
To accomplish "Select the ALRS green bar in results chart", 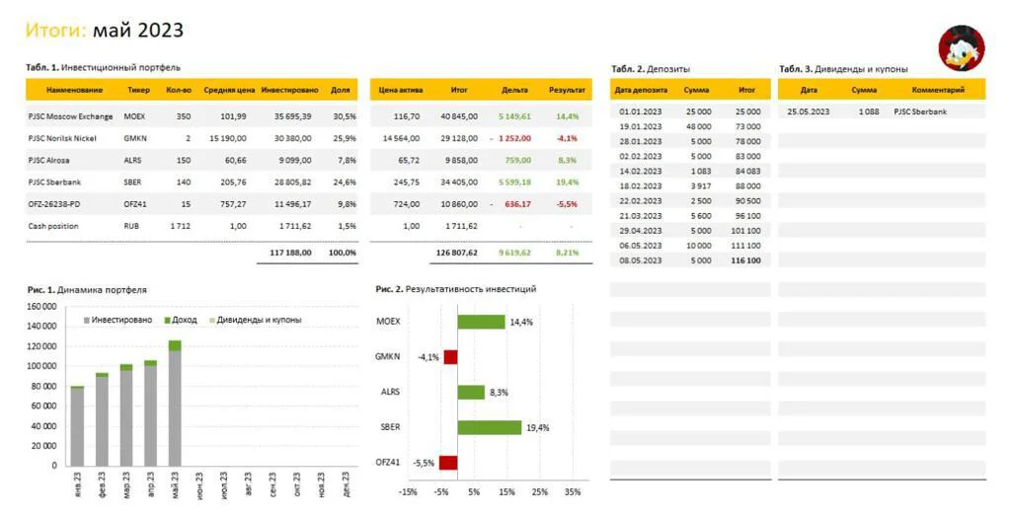I will click(471, 392).
